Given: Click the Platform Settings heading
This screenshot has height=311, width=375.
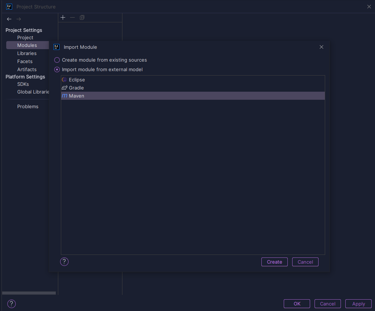Looking at the screenshot, I should coord(25,77).
